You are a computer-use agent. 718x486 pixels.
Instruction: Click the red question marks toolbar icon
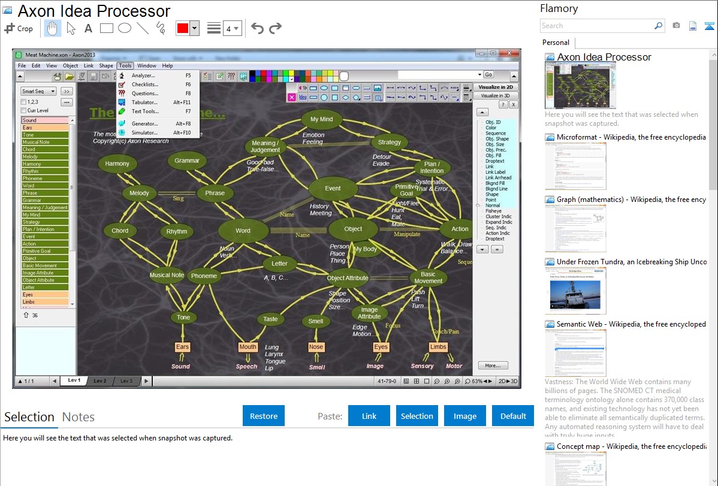[x=232, y=76]
